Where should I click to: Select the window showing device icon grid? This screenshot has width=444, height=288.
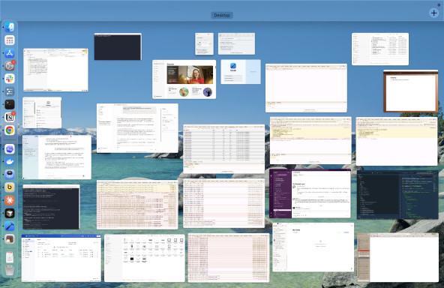(x=145, y=258)
